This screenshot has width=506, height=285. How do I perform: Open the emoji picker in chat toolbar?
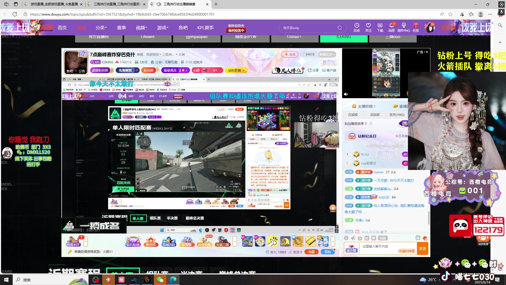(x=346, y=238)
